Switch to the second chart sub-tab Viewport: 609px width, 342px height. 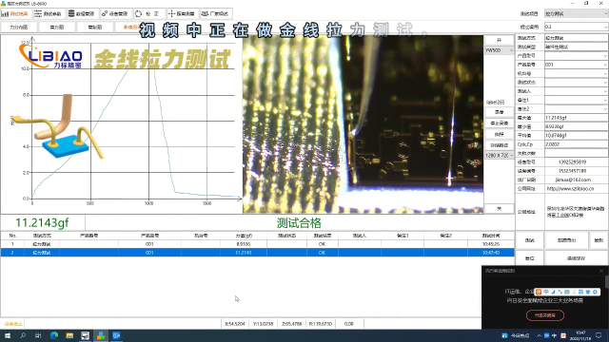coord(57,28)
